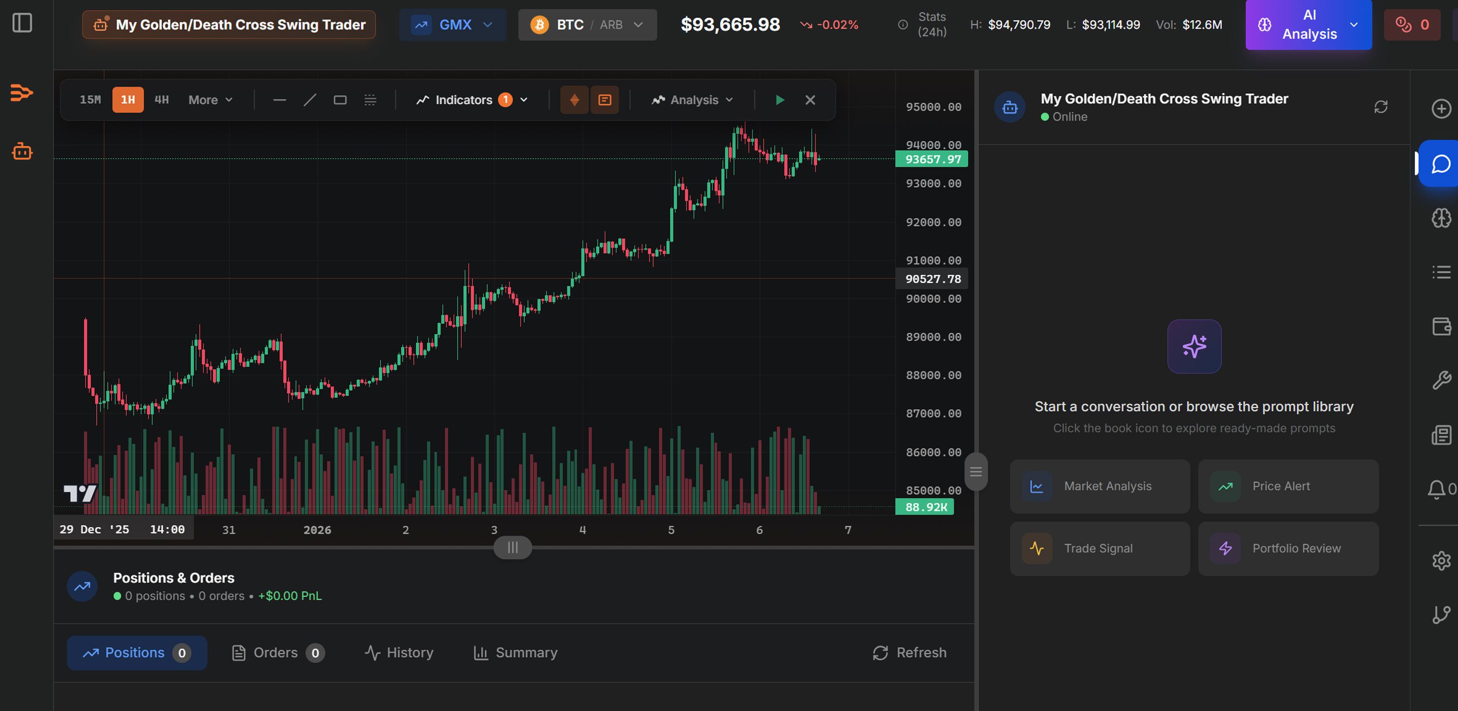This screenshot has height=711, width=1458.
Task: Click the red coins counter button
Action: (x=1412, y=25)
